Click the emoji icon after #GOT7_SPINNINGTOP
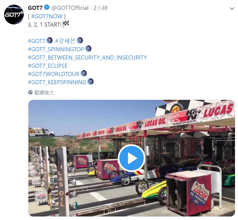The image size is (238, 220). pyautogui.click(x=88, y=49)
